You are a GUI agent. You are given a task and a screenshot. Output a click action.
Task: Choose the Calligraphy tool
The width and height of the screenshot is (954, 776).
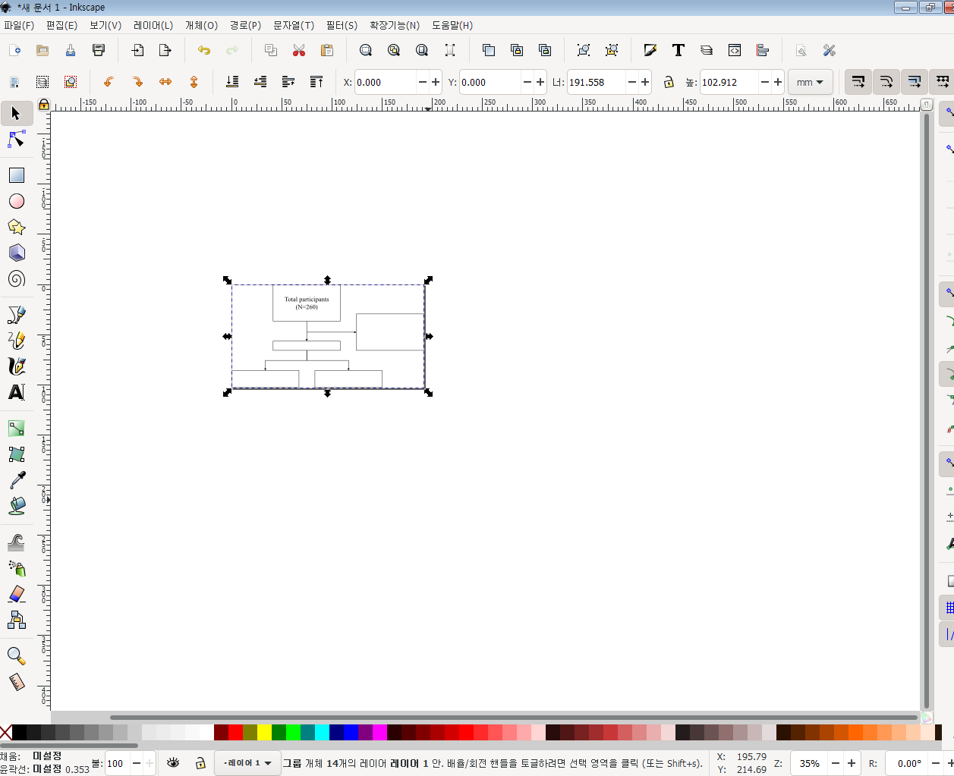(16, 366)
